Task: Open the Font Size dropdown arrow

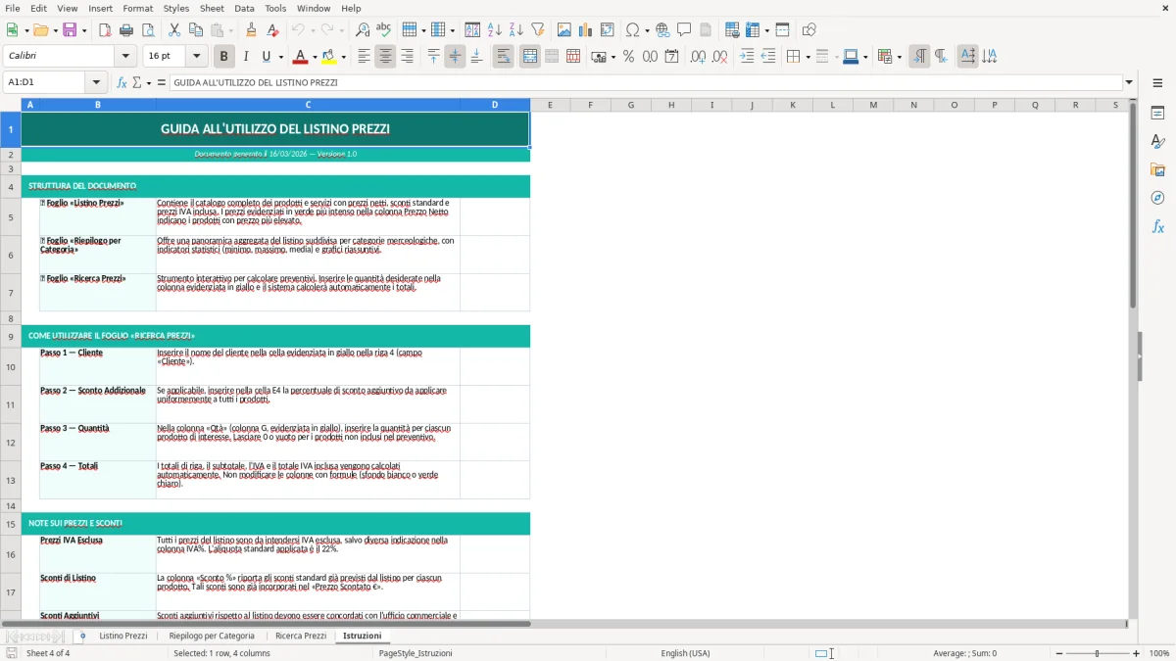Action: coord(197,57)
